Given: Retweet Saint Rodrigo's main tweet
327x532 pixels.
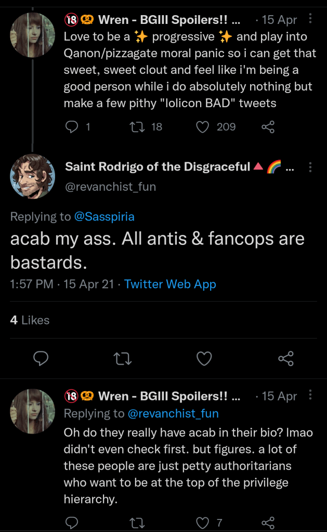Looking at the screenshot, I should pyautogui.click(x=123, y=358).
